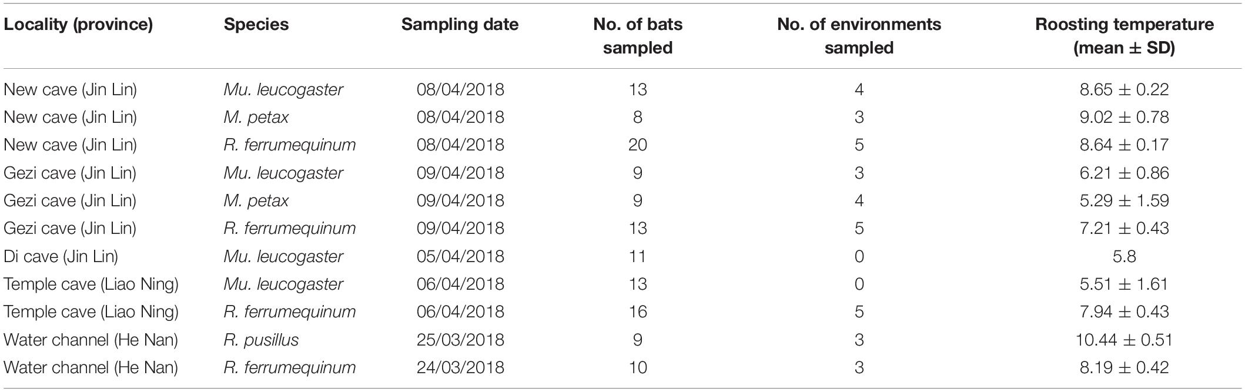Click the 9.02 ± 0.78 temperature cell
1245x392 pixels.
tap(1124, 118)
